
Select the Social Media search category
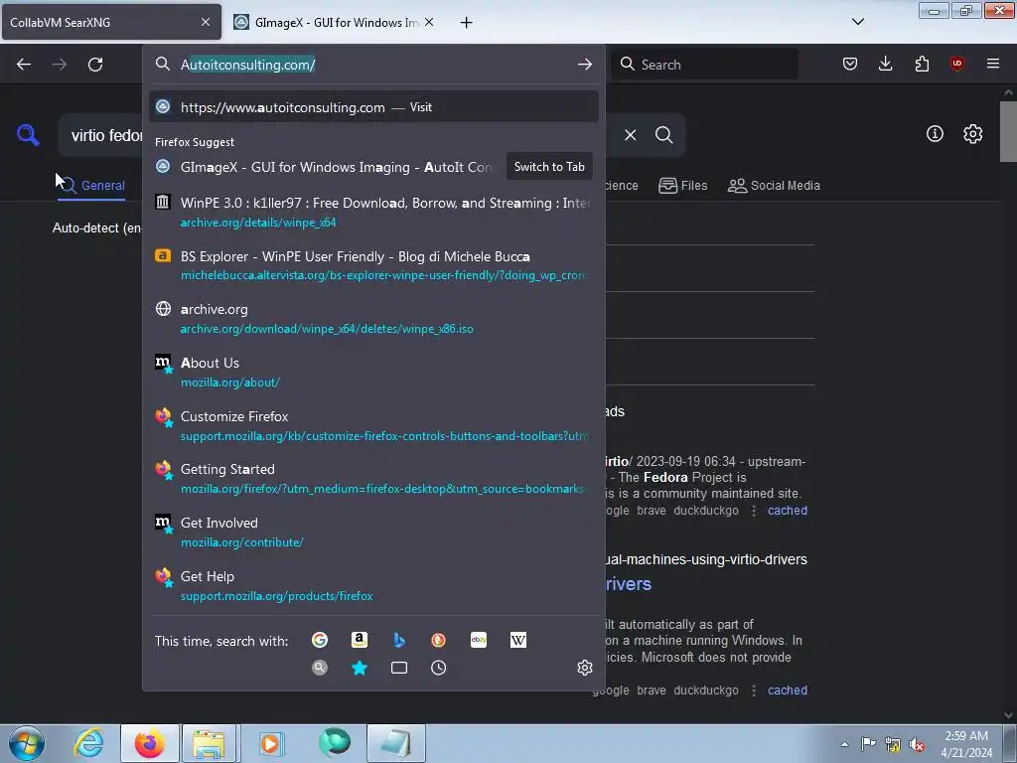click(774, 186)
